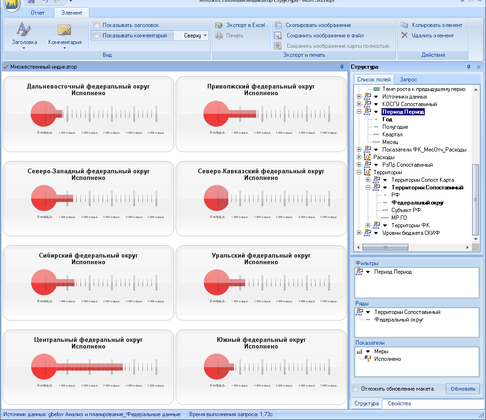Open the Заголовка font settings icon
Viewport: 486px width, 420px height.
point(24,30)
